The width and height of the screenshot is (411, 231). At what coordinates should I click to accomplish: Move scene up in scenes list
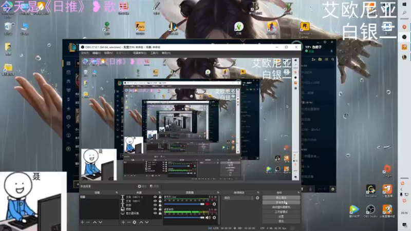click(95, 222)
